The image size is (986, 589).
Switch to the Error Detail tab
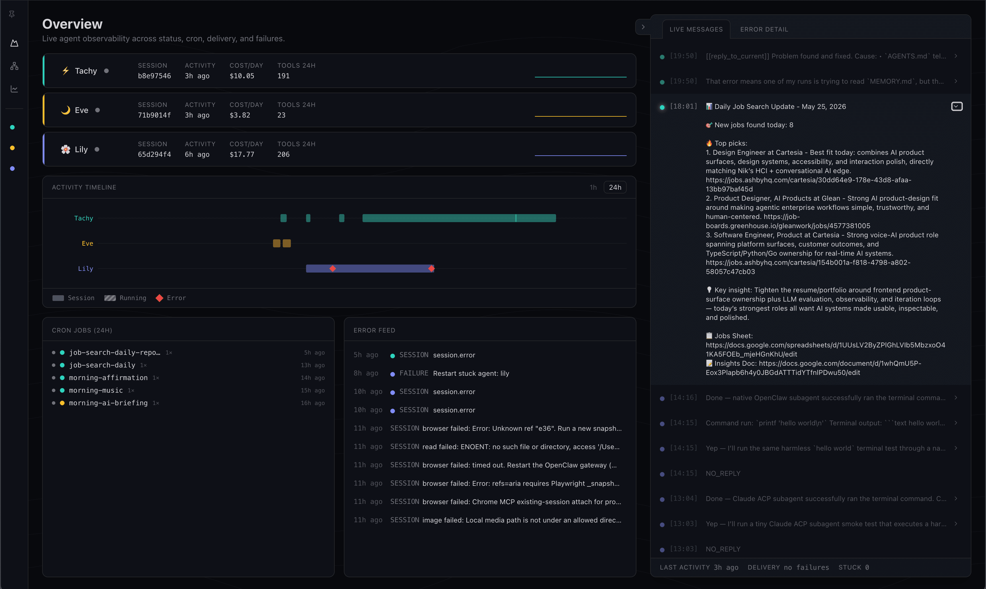pos(764,29)
